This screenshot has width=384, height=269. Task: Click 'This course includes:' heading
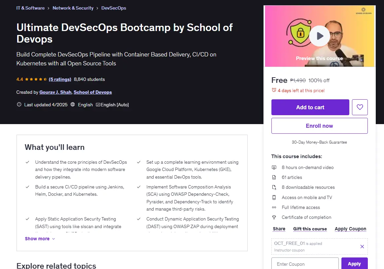[x=297, y=156]
